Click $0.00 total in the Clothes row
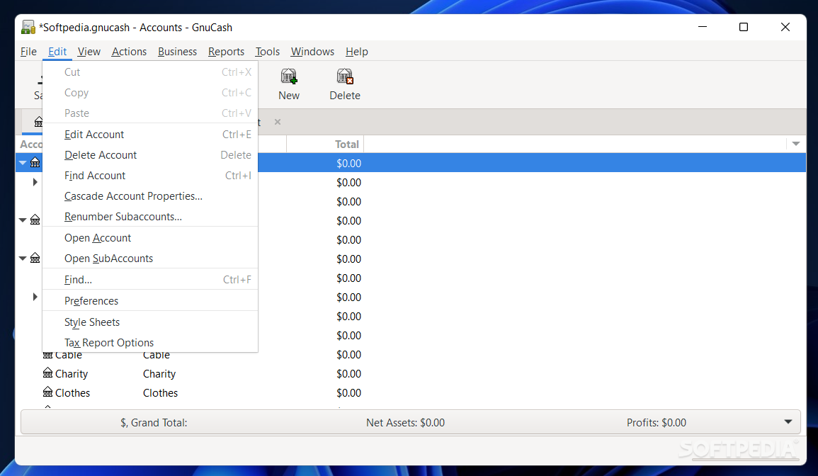This screenshot has width=818, height=476. pyautogui.click(x=348, y=392)
